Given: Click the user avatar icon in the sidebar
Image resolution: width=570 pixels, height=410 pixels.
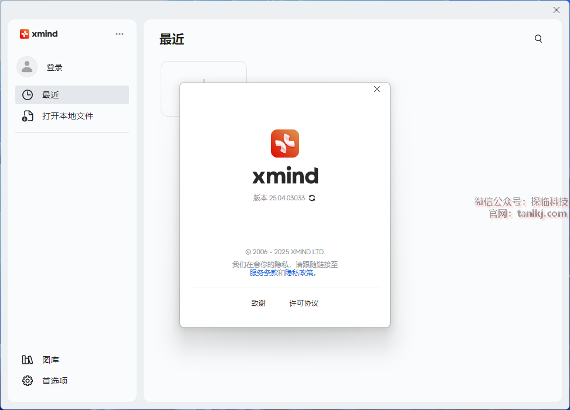Looking at the screenshot, I should pyautogui.click(x=27, y=67).
